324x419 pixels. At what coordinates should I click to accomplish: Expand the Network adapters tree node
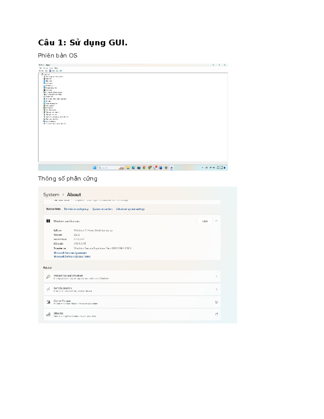click(42, 103)
